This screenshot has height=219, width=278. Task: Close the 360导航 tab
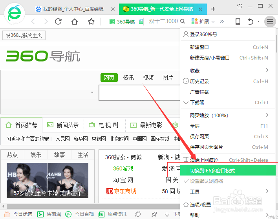point(200,9)
